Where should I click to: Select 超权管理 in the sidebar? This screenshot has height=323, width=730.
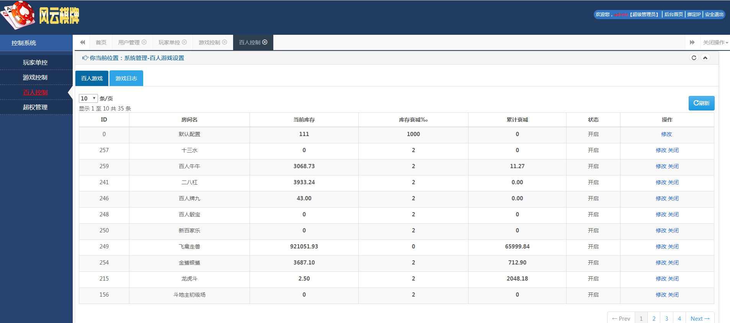click(x=35, y=107)
